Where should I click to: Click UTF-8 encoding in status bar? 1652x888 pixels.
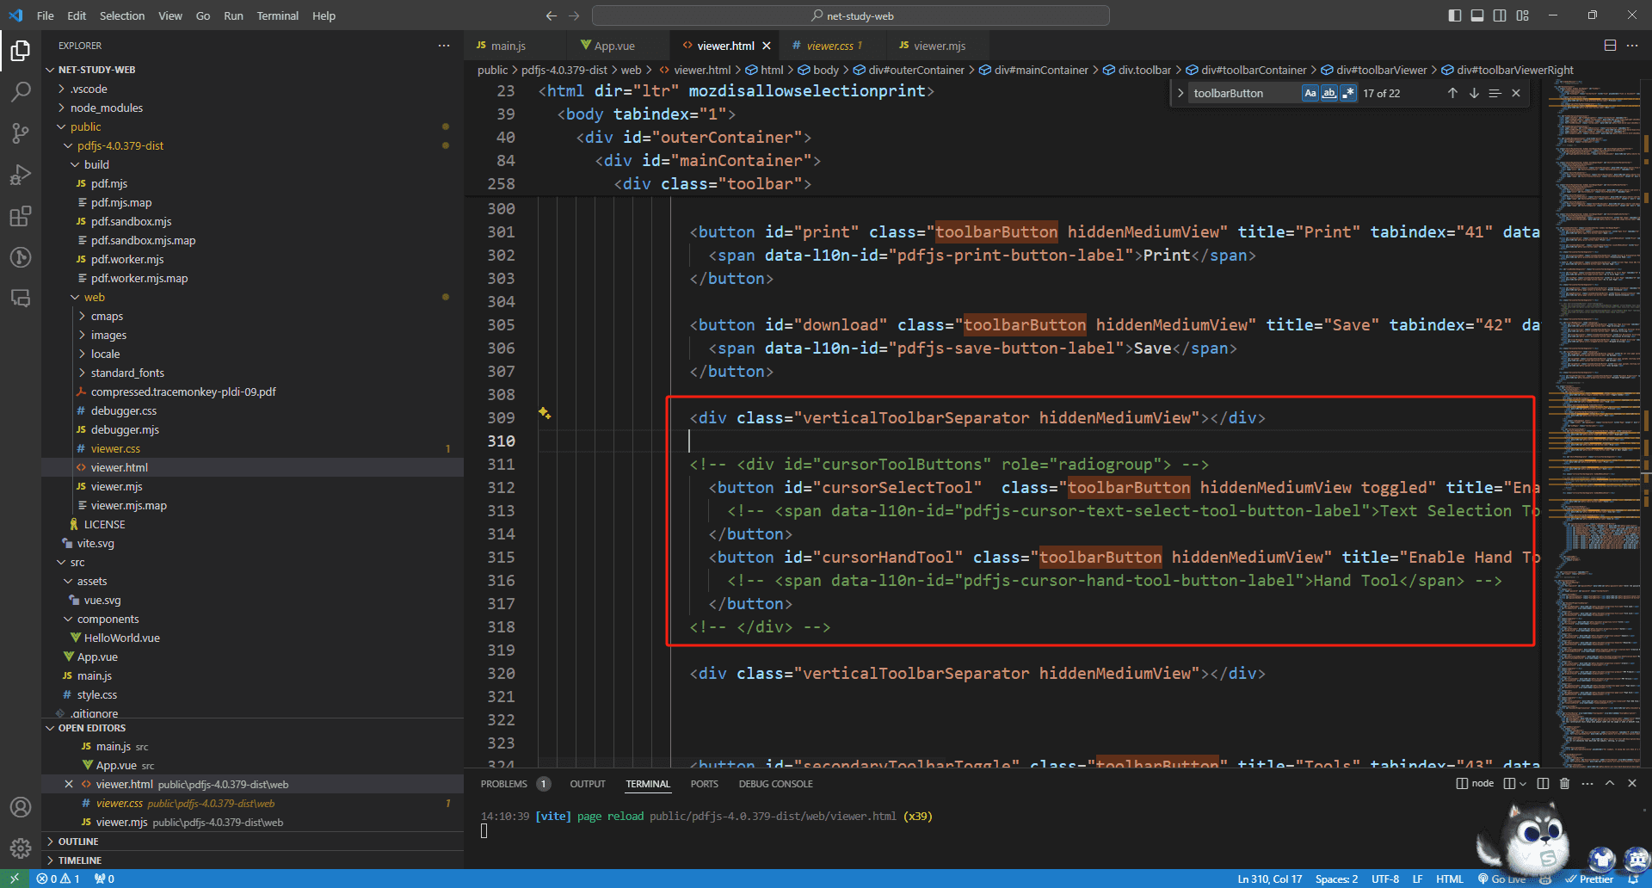pyautogui.click(x=1385, y=879)
